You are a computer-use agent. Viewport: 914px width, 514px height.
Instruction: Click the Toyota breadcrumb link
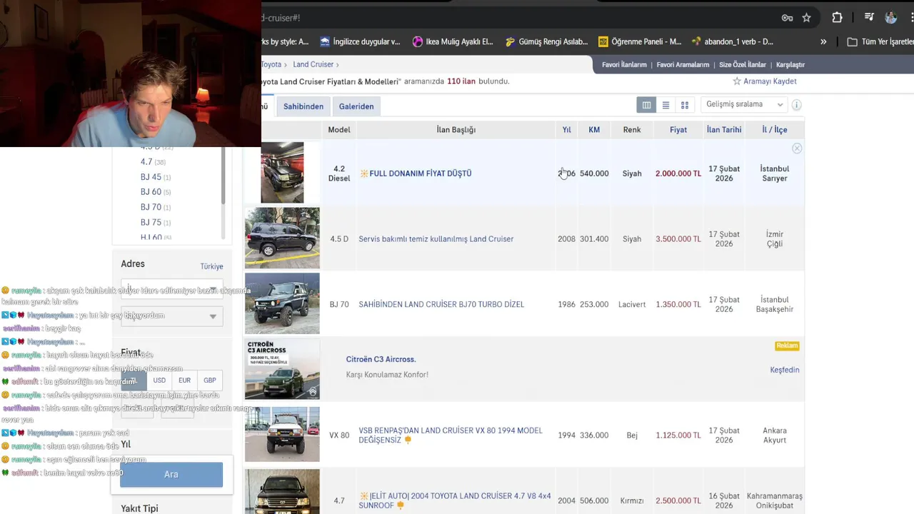pos(271,64)
